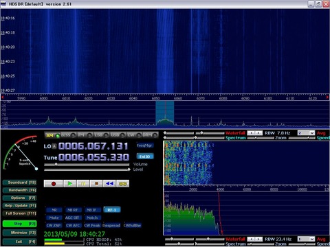330x247 pixels.
Task: Toggle Despread option
Action: 111,226
